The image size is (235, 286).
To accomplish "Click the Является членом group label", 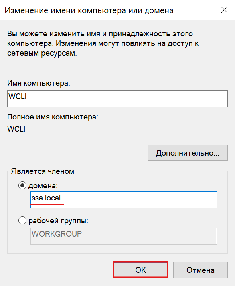I will click(43, 171).
